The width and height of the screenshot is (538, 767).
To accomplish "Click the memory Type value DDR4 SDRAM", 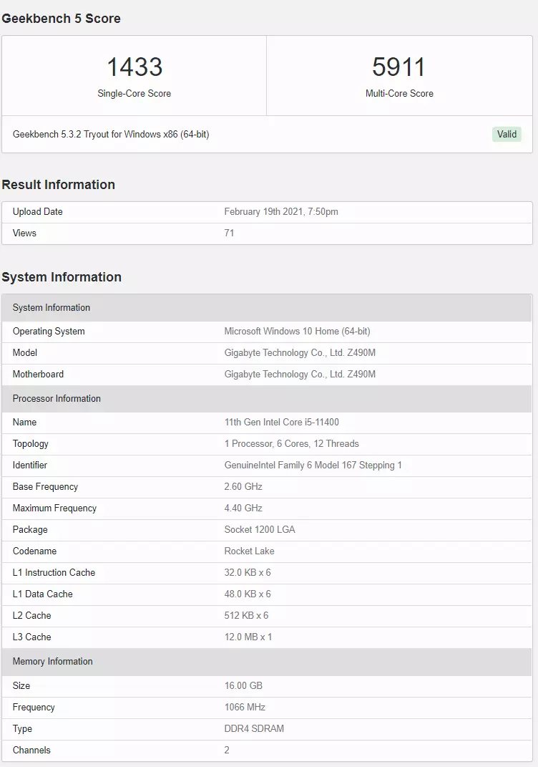I will 254,729.
